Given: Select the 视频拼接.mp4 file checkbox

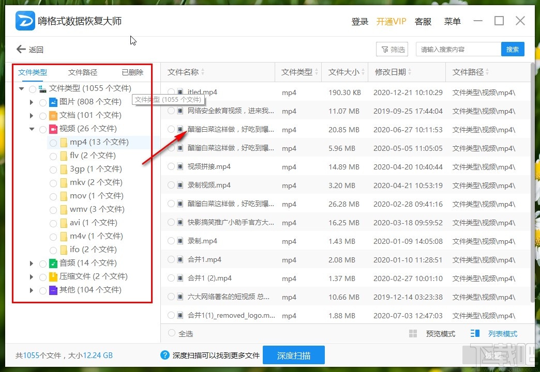Looking at the screenshot, I should click(171, 166).
